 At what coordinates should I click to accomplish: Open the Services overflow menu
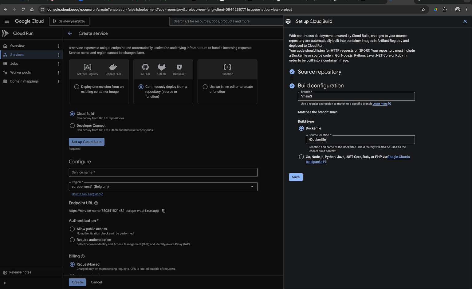pos(59,54)
